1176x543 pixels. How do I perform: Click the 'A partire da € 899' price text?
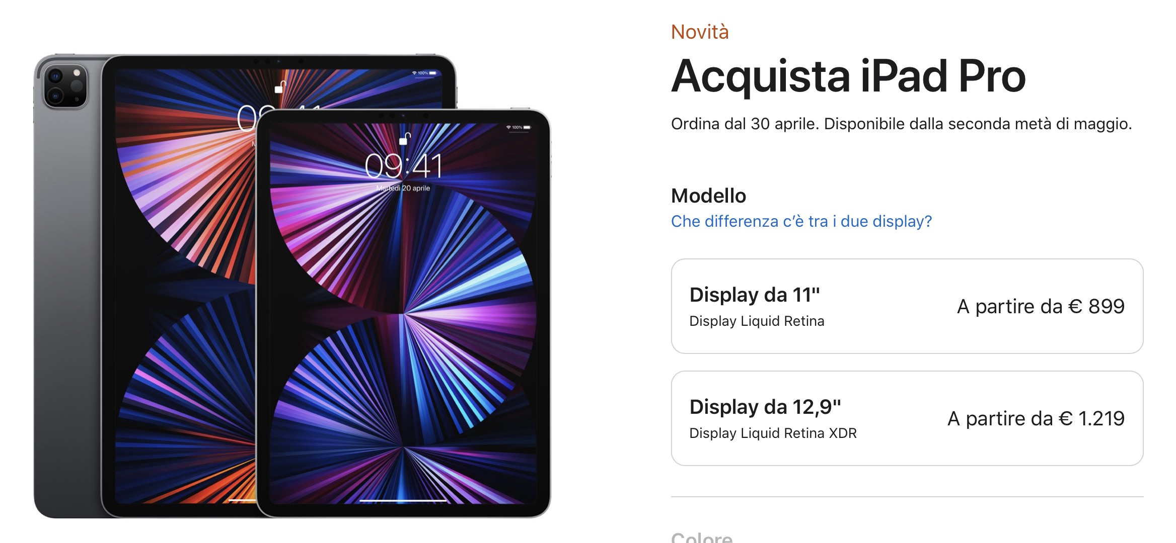coord(1041,306)
